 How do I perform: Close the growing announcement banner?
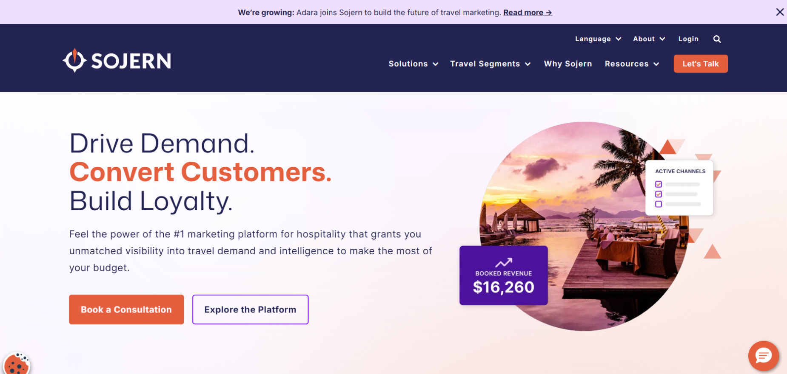point(781,12)
